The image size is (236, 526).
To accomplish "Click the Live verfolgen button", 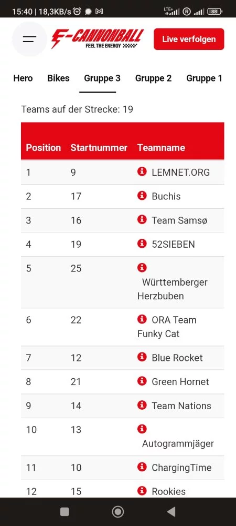I will pos(189,39).
